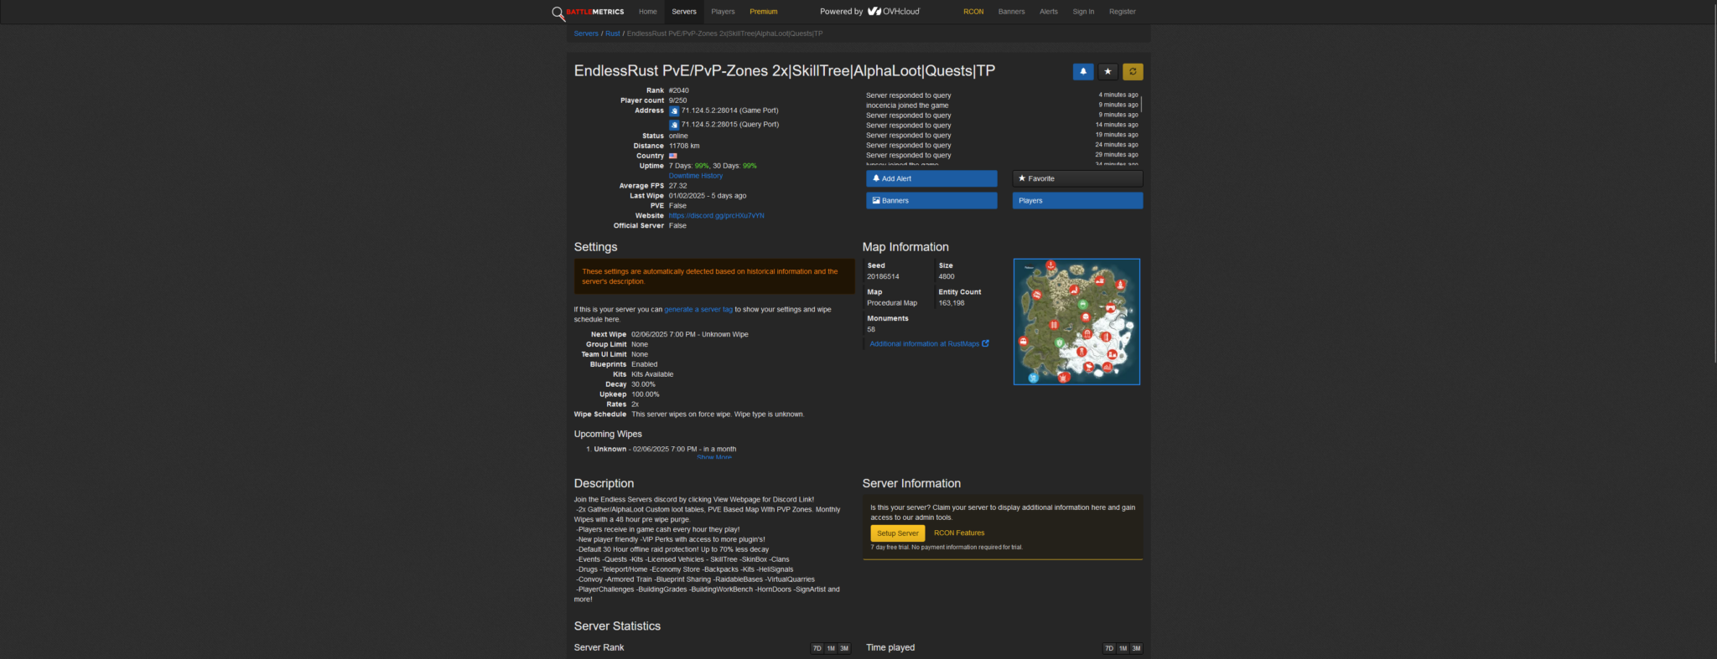
Task: Open the Servers nav item
Action: [684, 12]
